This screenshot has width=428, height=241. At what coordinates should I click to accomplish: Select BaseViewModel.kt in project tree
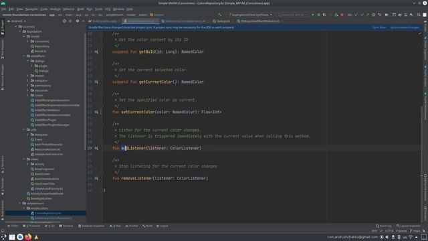[x=47, y=179]
